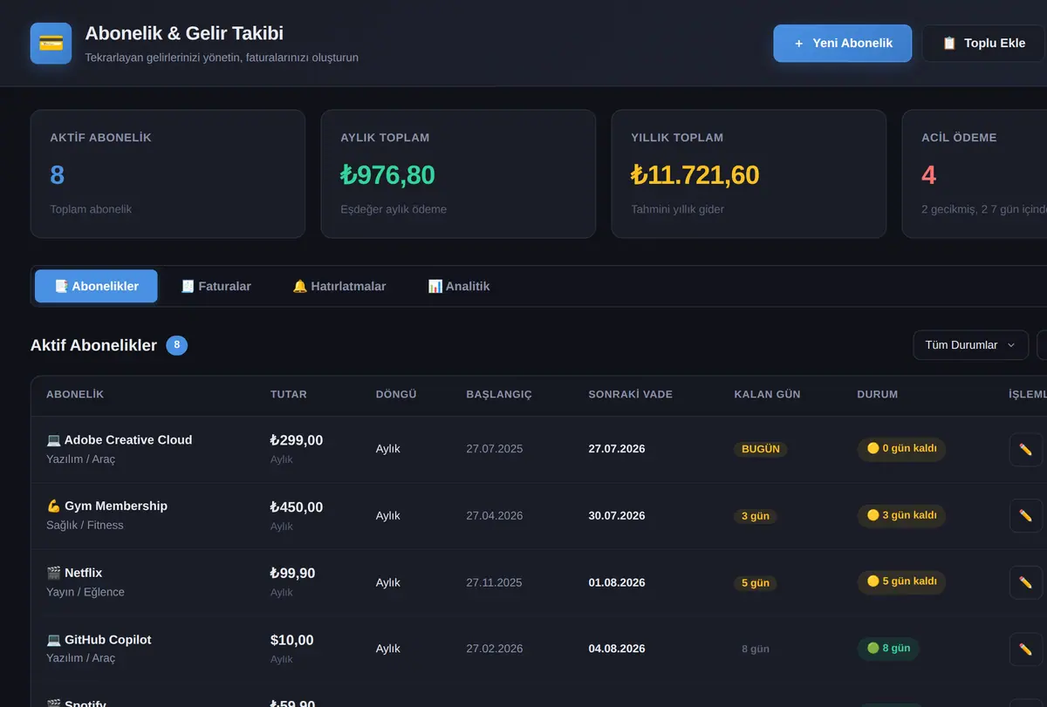Show the Analitik tab
This screenshot has height=707, width=1047.
click(459, 286)
